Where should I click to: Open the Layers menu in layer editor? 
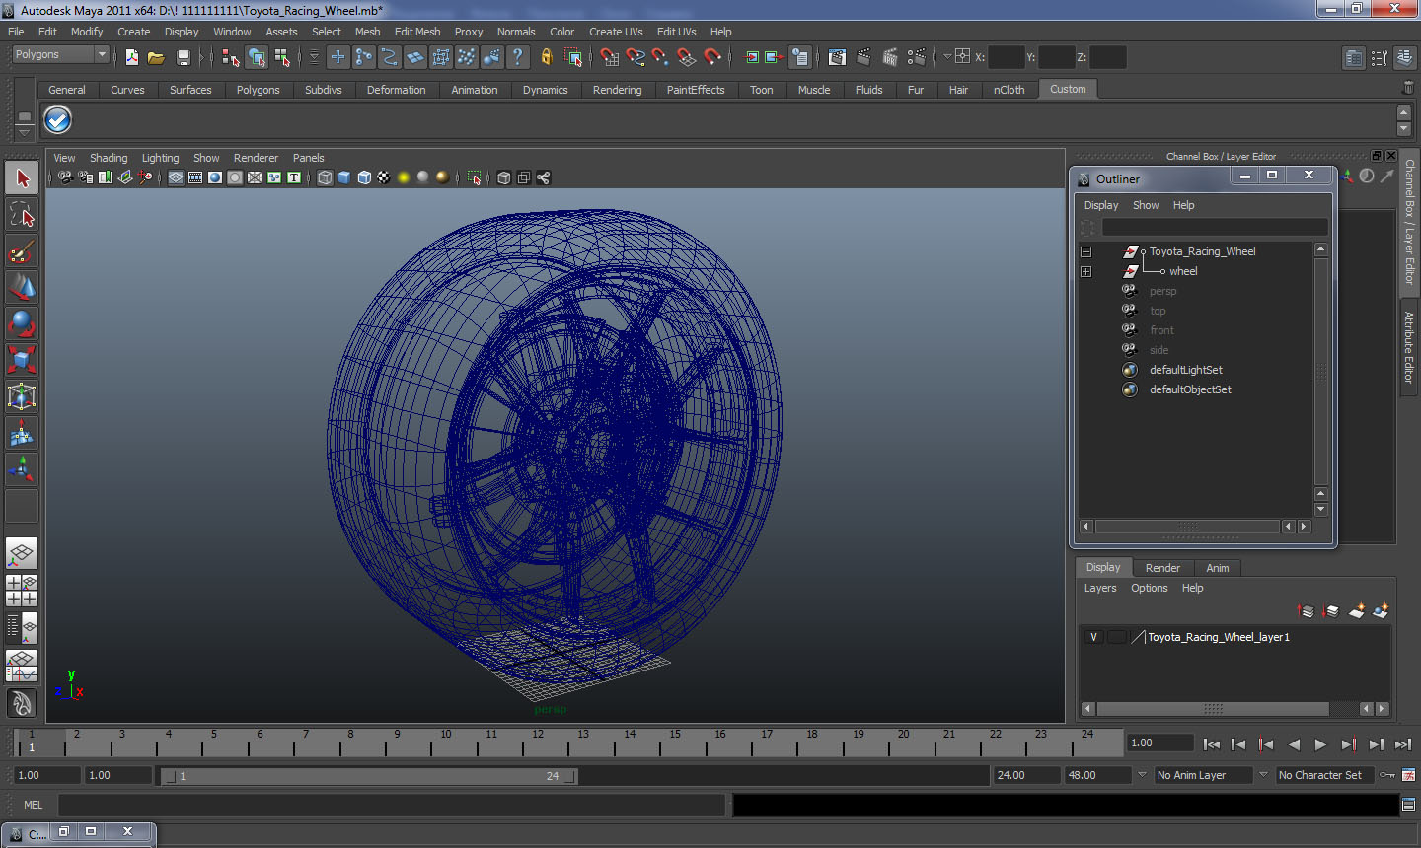[x=1100, y=588]
